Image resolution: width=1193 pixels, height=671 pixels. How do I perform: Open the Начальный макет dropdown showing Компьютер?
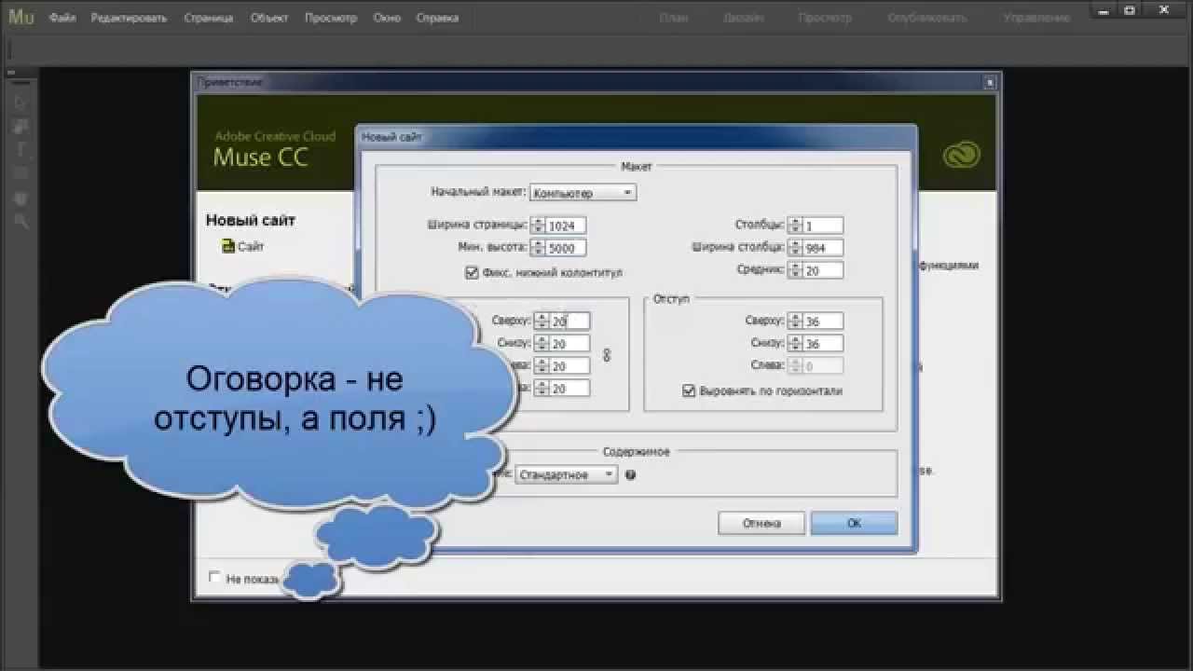pos(583,192)
